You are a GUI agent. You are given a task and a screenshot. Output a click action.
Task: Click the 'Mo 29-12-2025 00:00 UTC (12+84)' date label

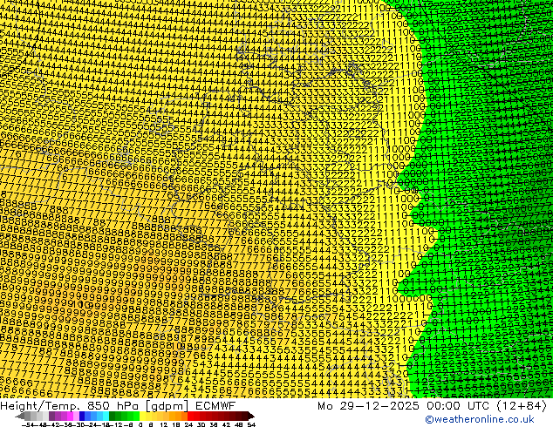(432, 406)
